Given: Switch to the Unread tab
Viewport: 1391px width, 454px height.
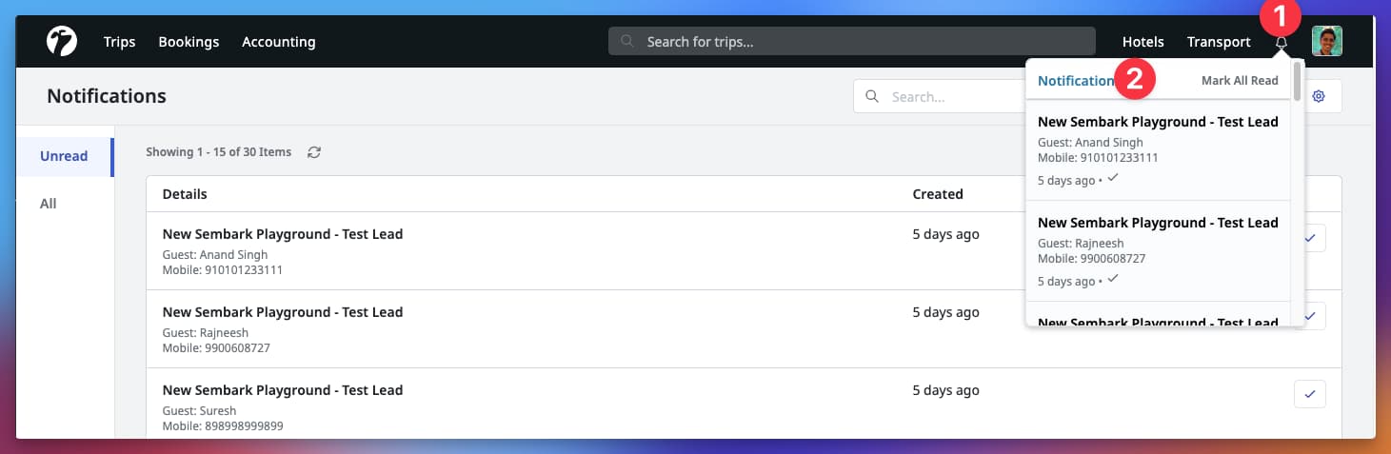Looking at the screenshot, I should pos(64,156).
